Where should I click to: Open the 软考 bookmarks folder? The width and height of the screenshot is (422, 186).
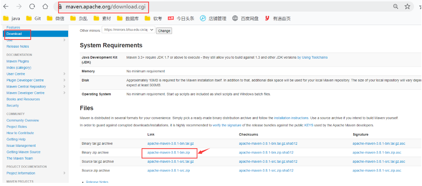pyautogui.click(x=153, y=19)
